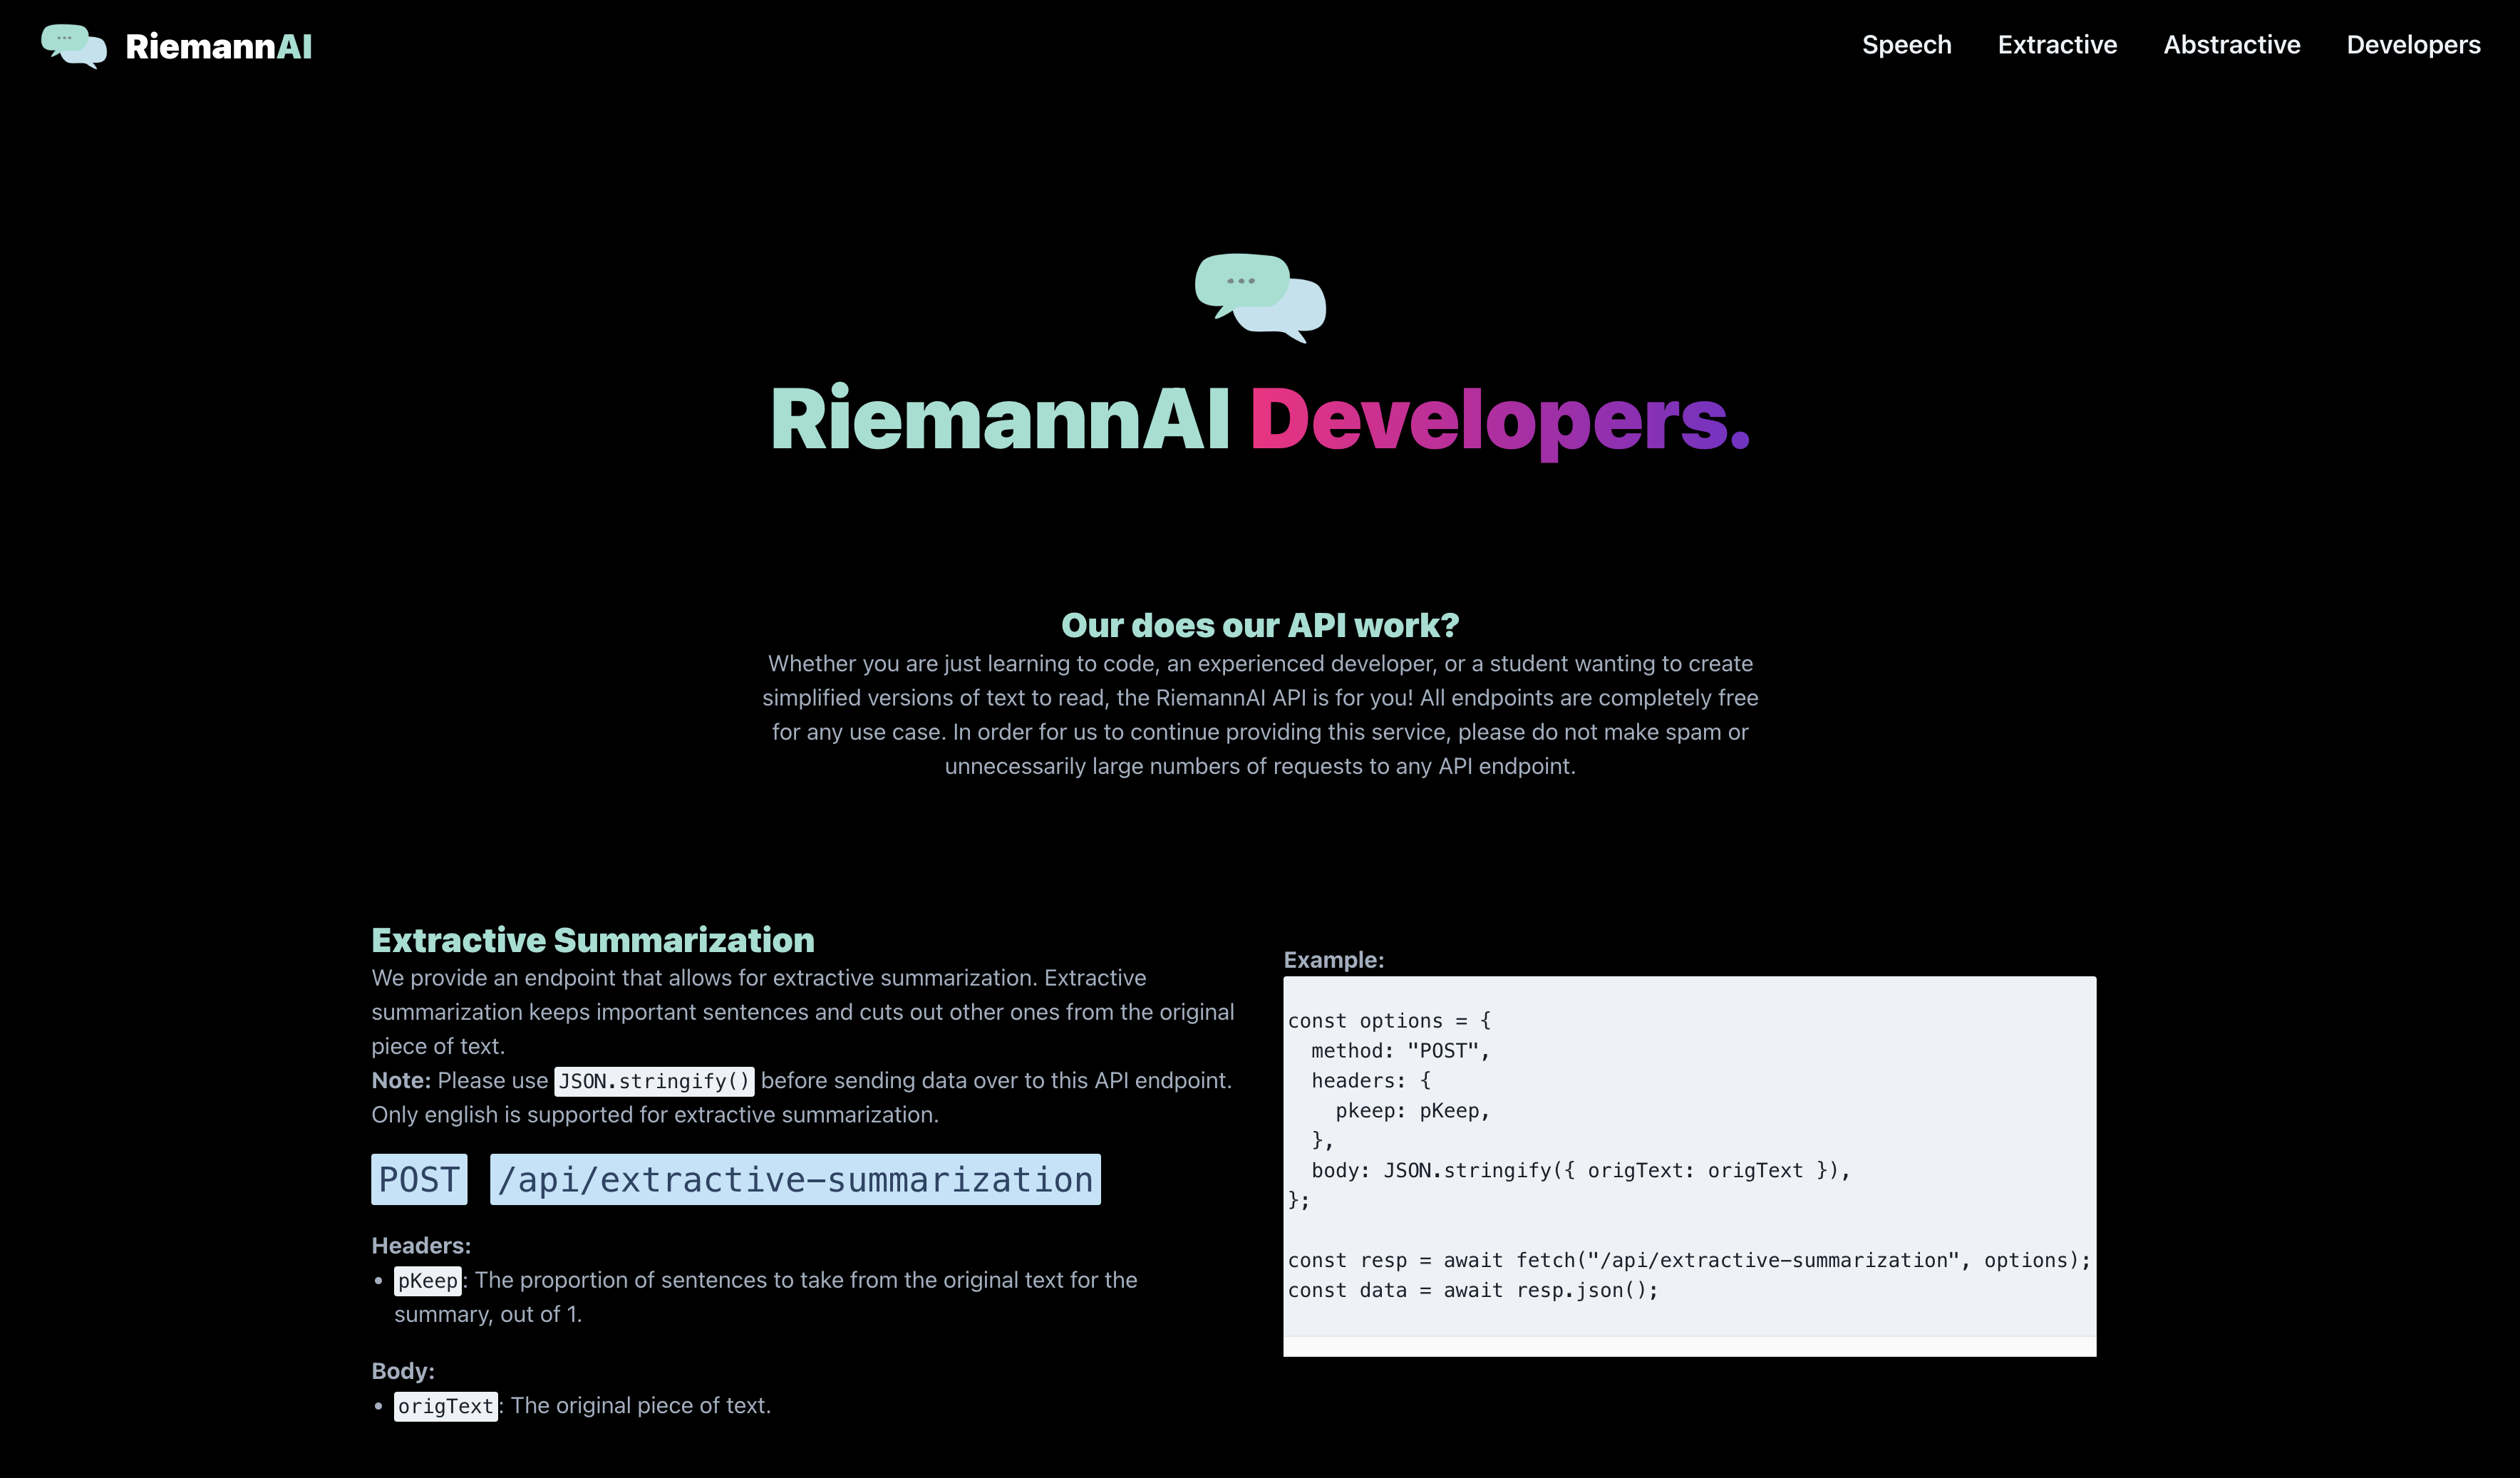Image resolution: width=2520 pixels, height=1478 pixels.
Task: Click the chat bubble logo in navbar
Action: 73,46
